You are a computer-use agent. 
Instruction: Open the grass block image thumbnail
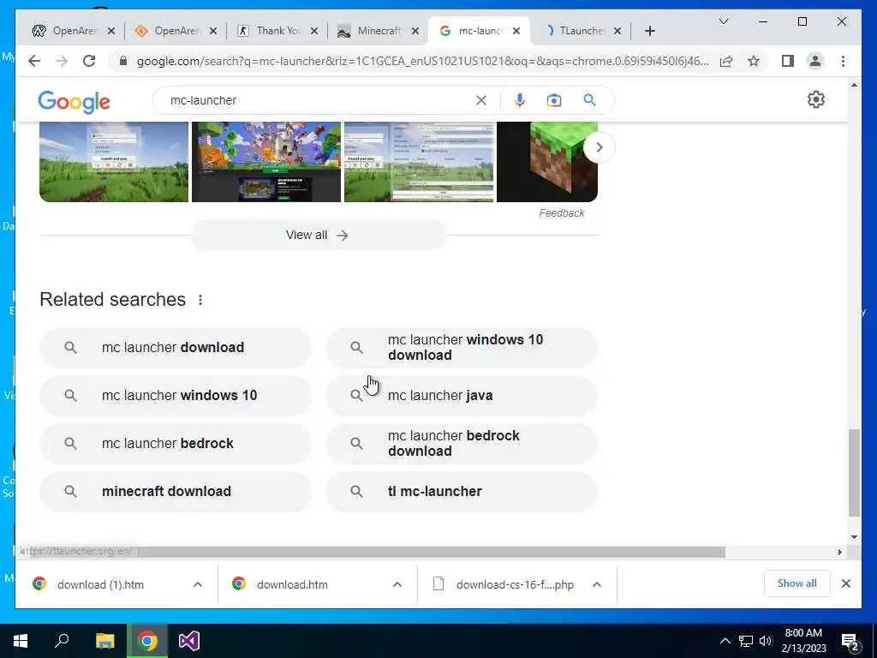click(x=547, y=162)
